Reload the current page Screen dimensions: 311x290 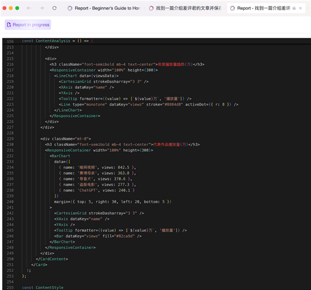(54, 8)
